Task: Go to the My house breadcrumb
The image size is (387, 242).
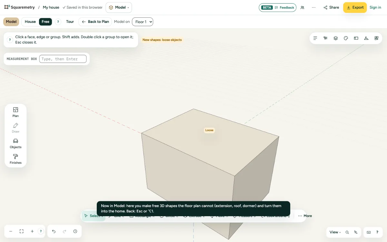Action: coord(51,7)
